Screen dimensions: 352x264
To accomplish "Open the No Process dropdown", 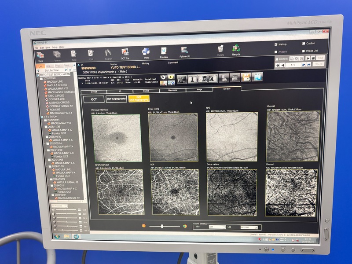I will 59,205.
